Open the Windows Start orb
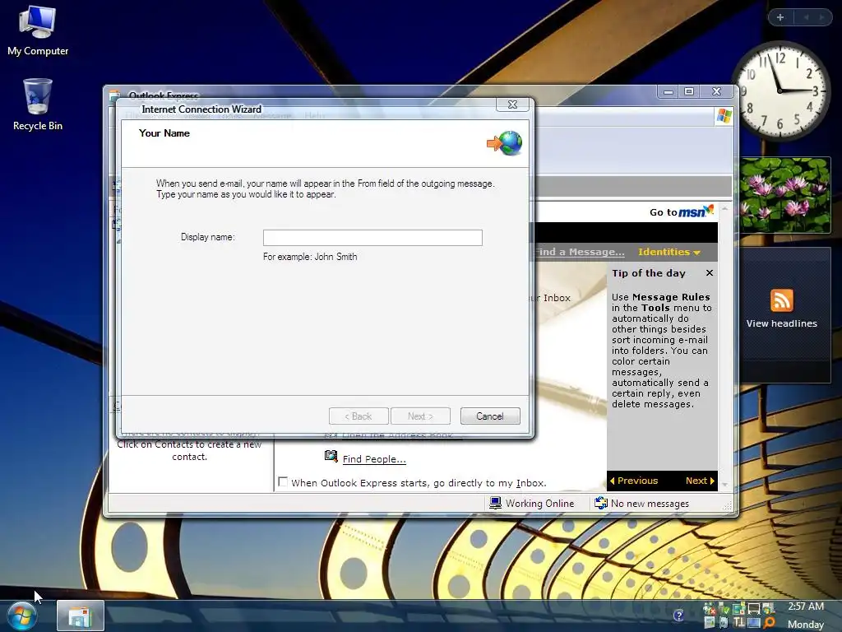Screen dimensions: 842x632 (x=22, y=616)
